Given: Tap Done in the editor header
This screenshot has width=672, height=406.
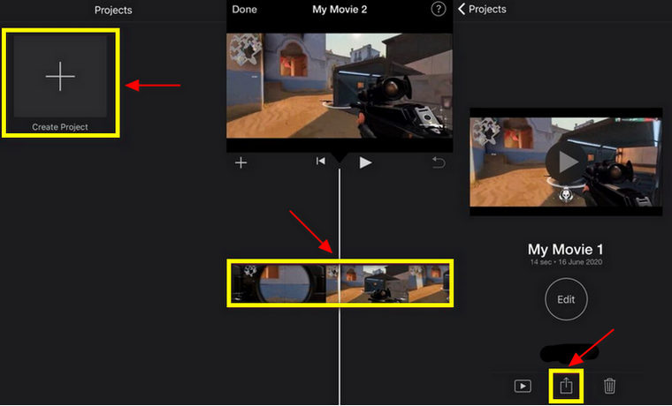Looking at the screenshot, I should (x=244, y=10).
